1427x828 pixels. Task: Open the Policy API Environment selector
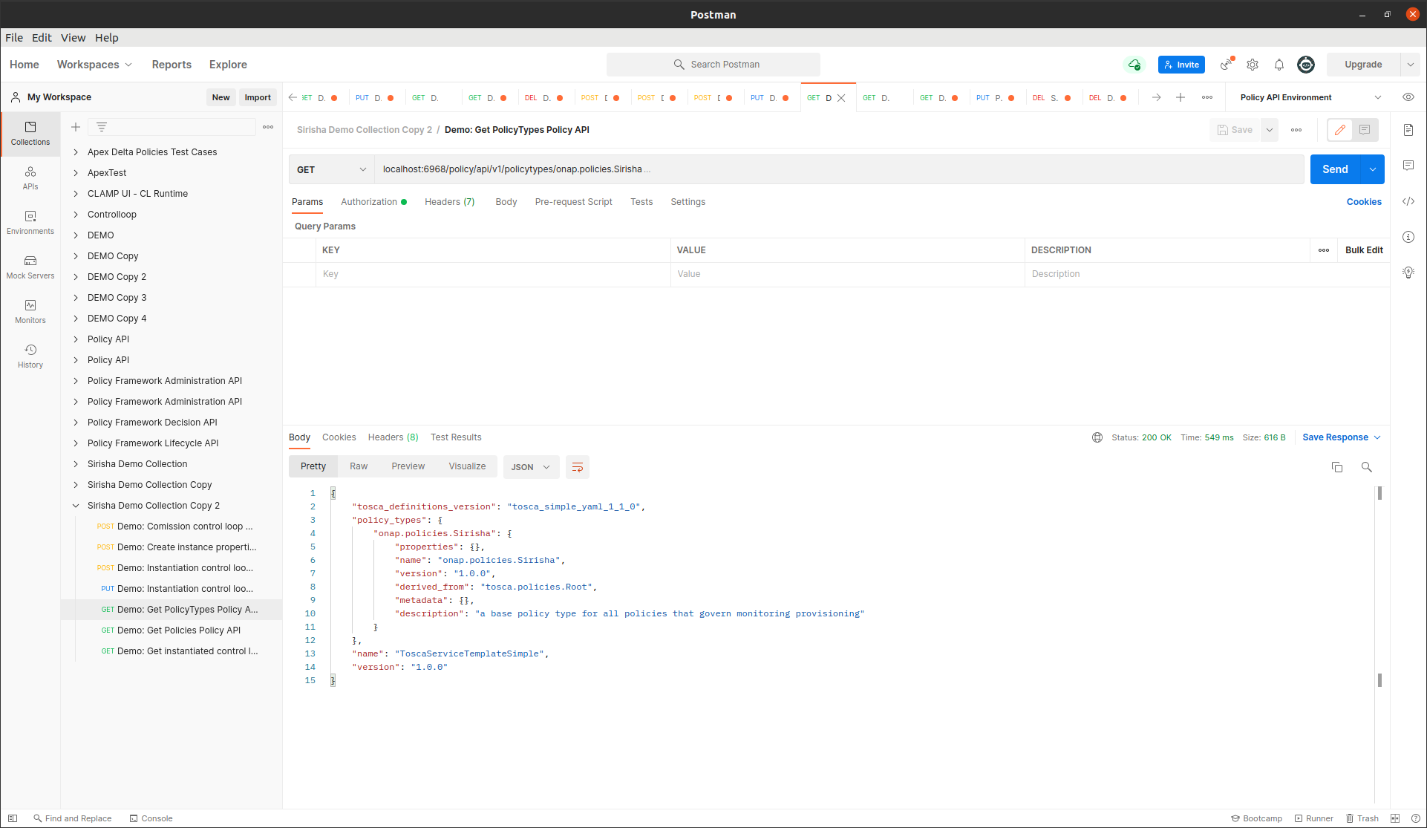click(x=1311, y=97)
